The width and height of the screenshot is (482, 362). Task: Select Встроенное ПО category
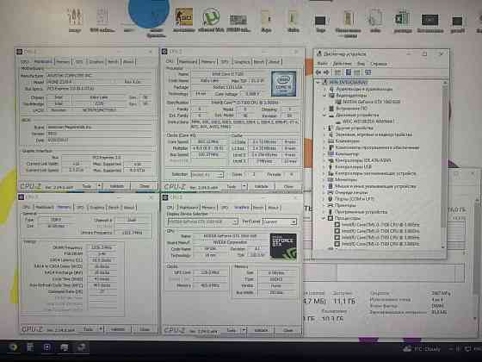coord(352,109)
